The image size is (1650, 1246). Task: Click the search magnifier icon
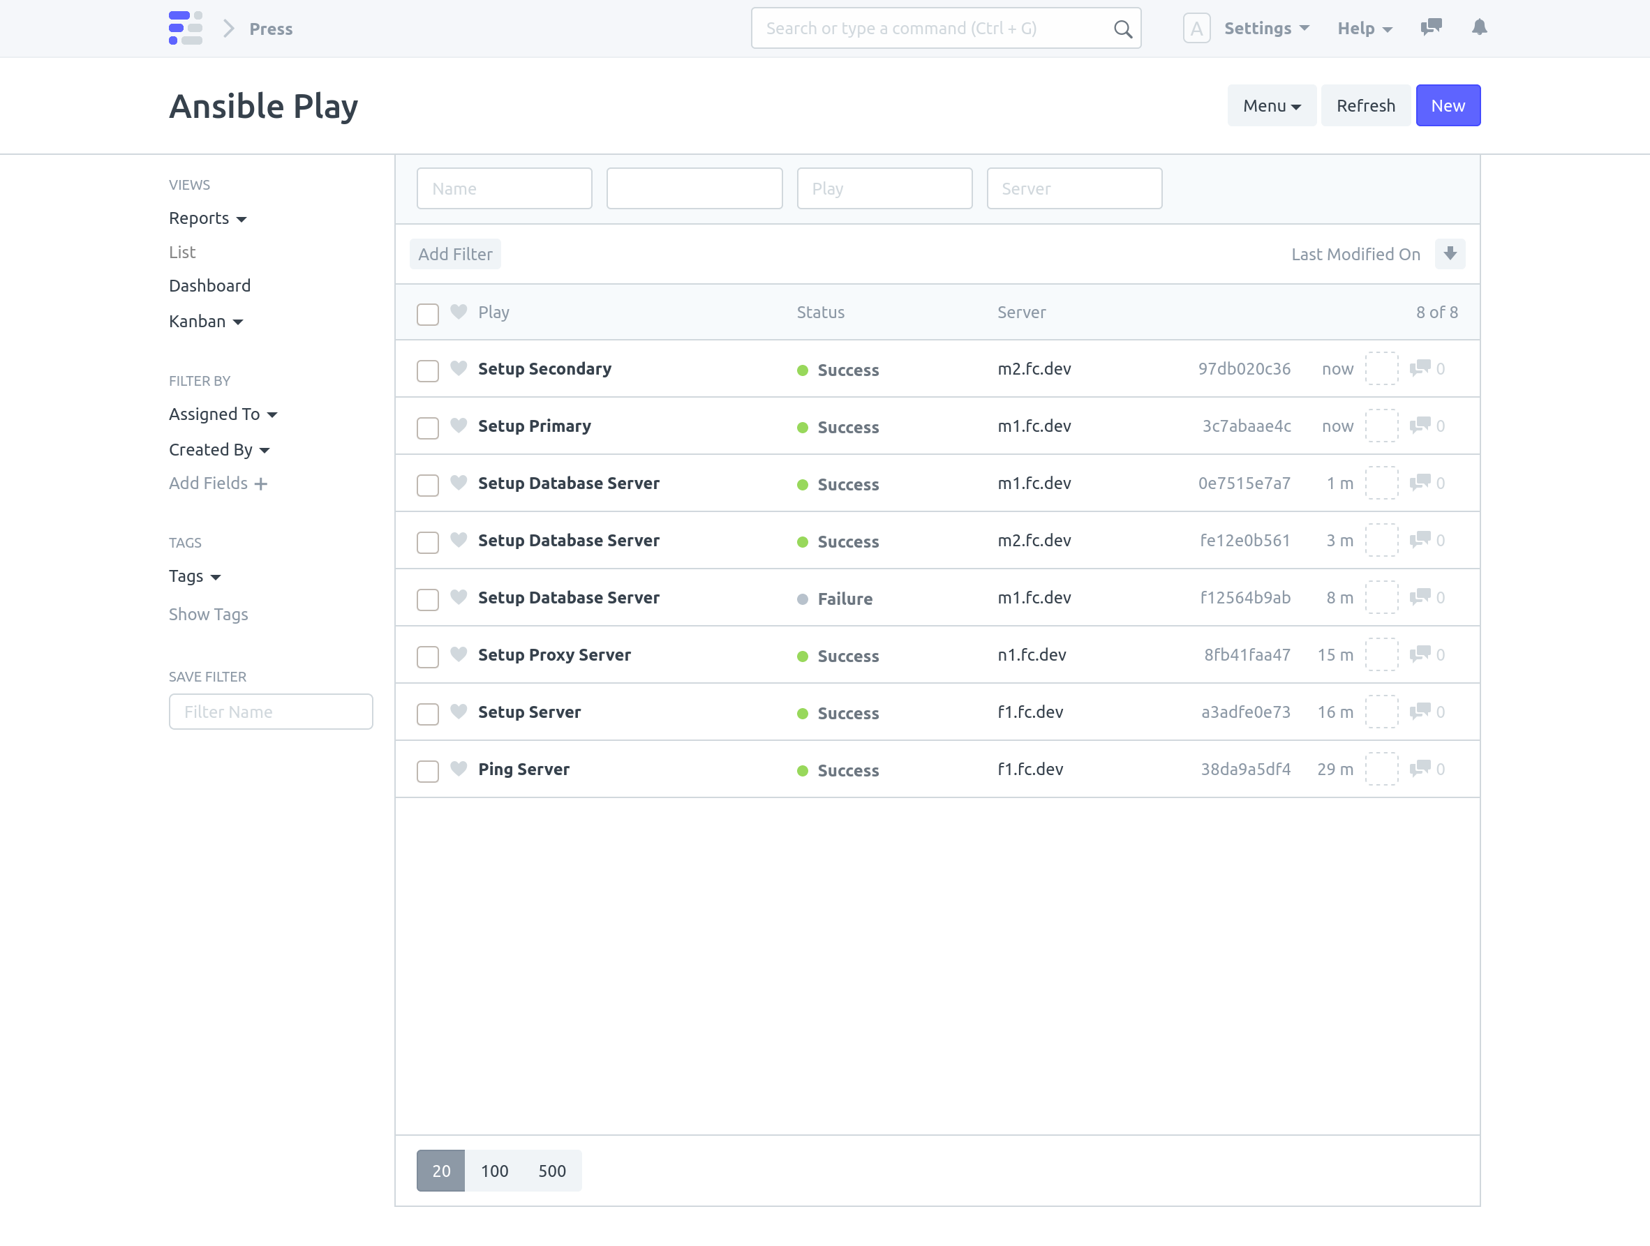tap(1122, 28)
